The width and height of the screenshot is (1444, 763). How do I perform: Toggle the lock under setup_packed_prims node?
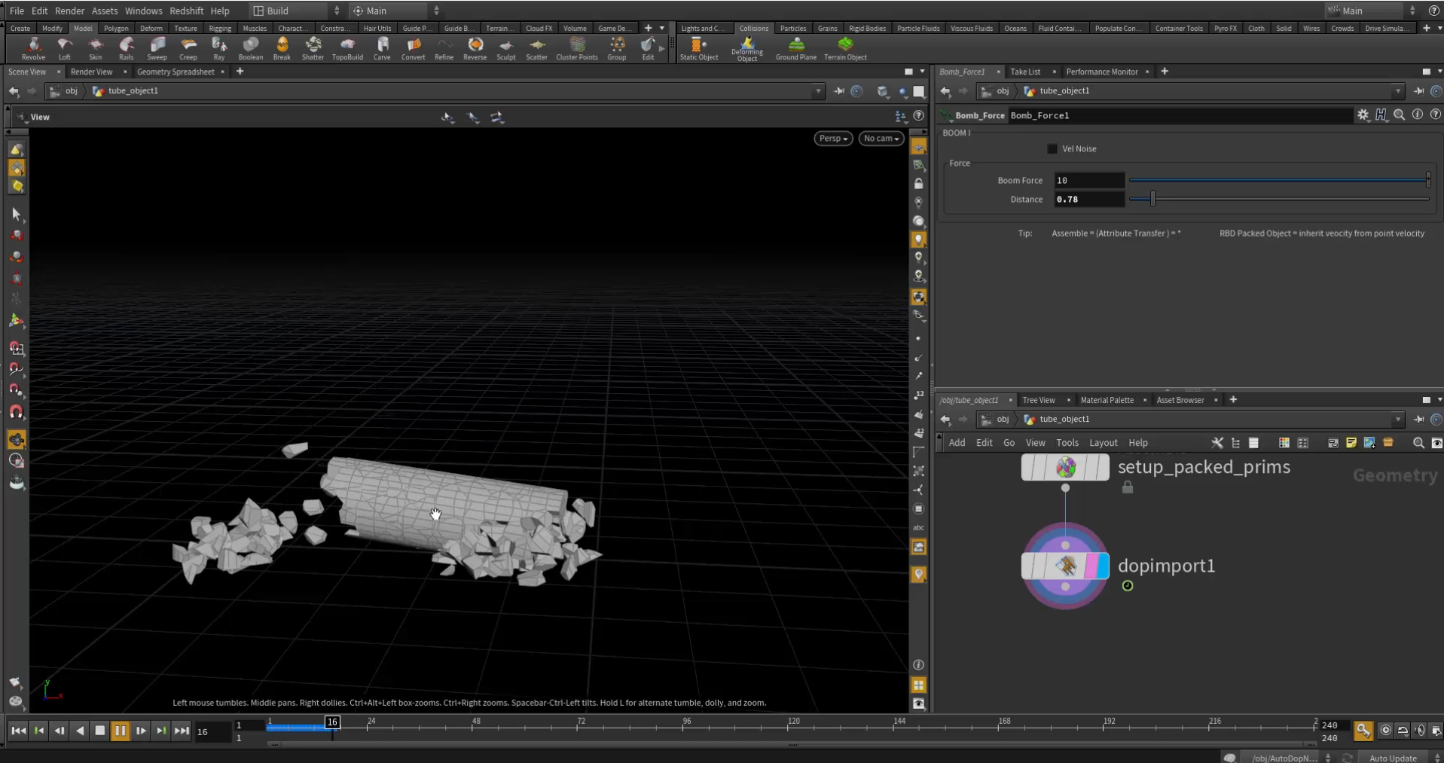[1128, 487]
